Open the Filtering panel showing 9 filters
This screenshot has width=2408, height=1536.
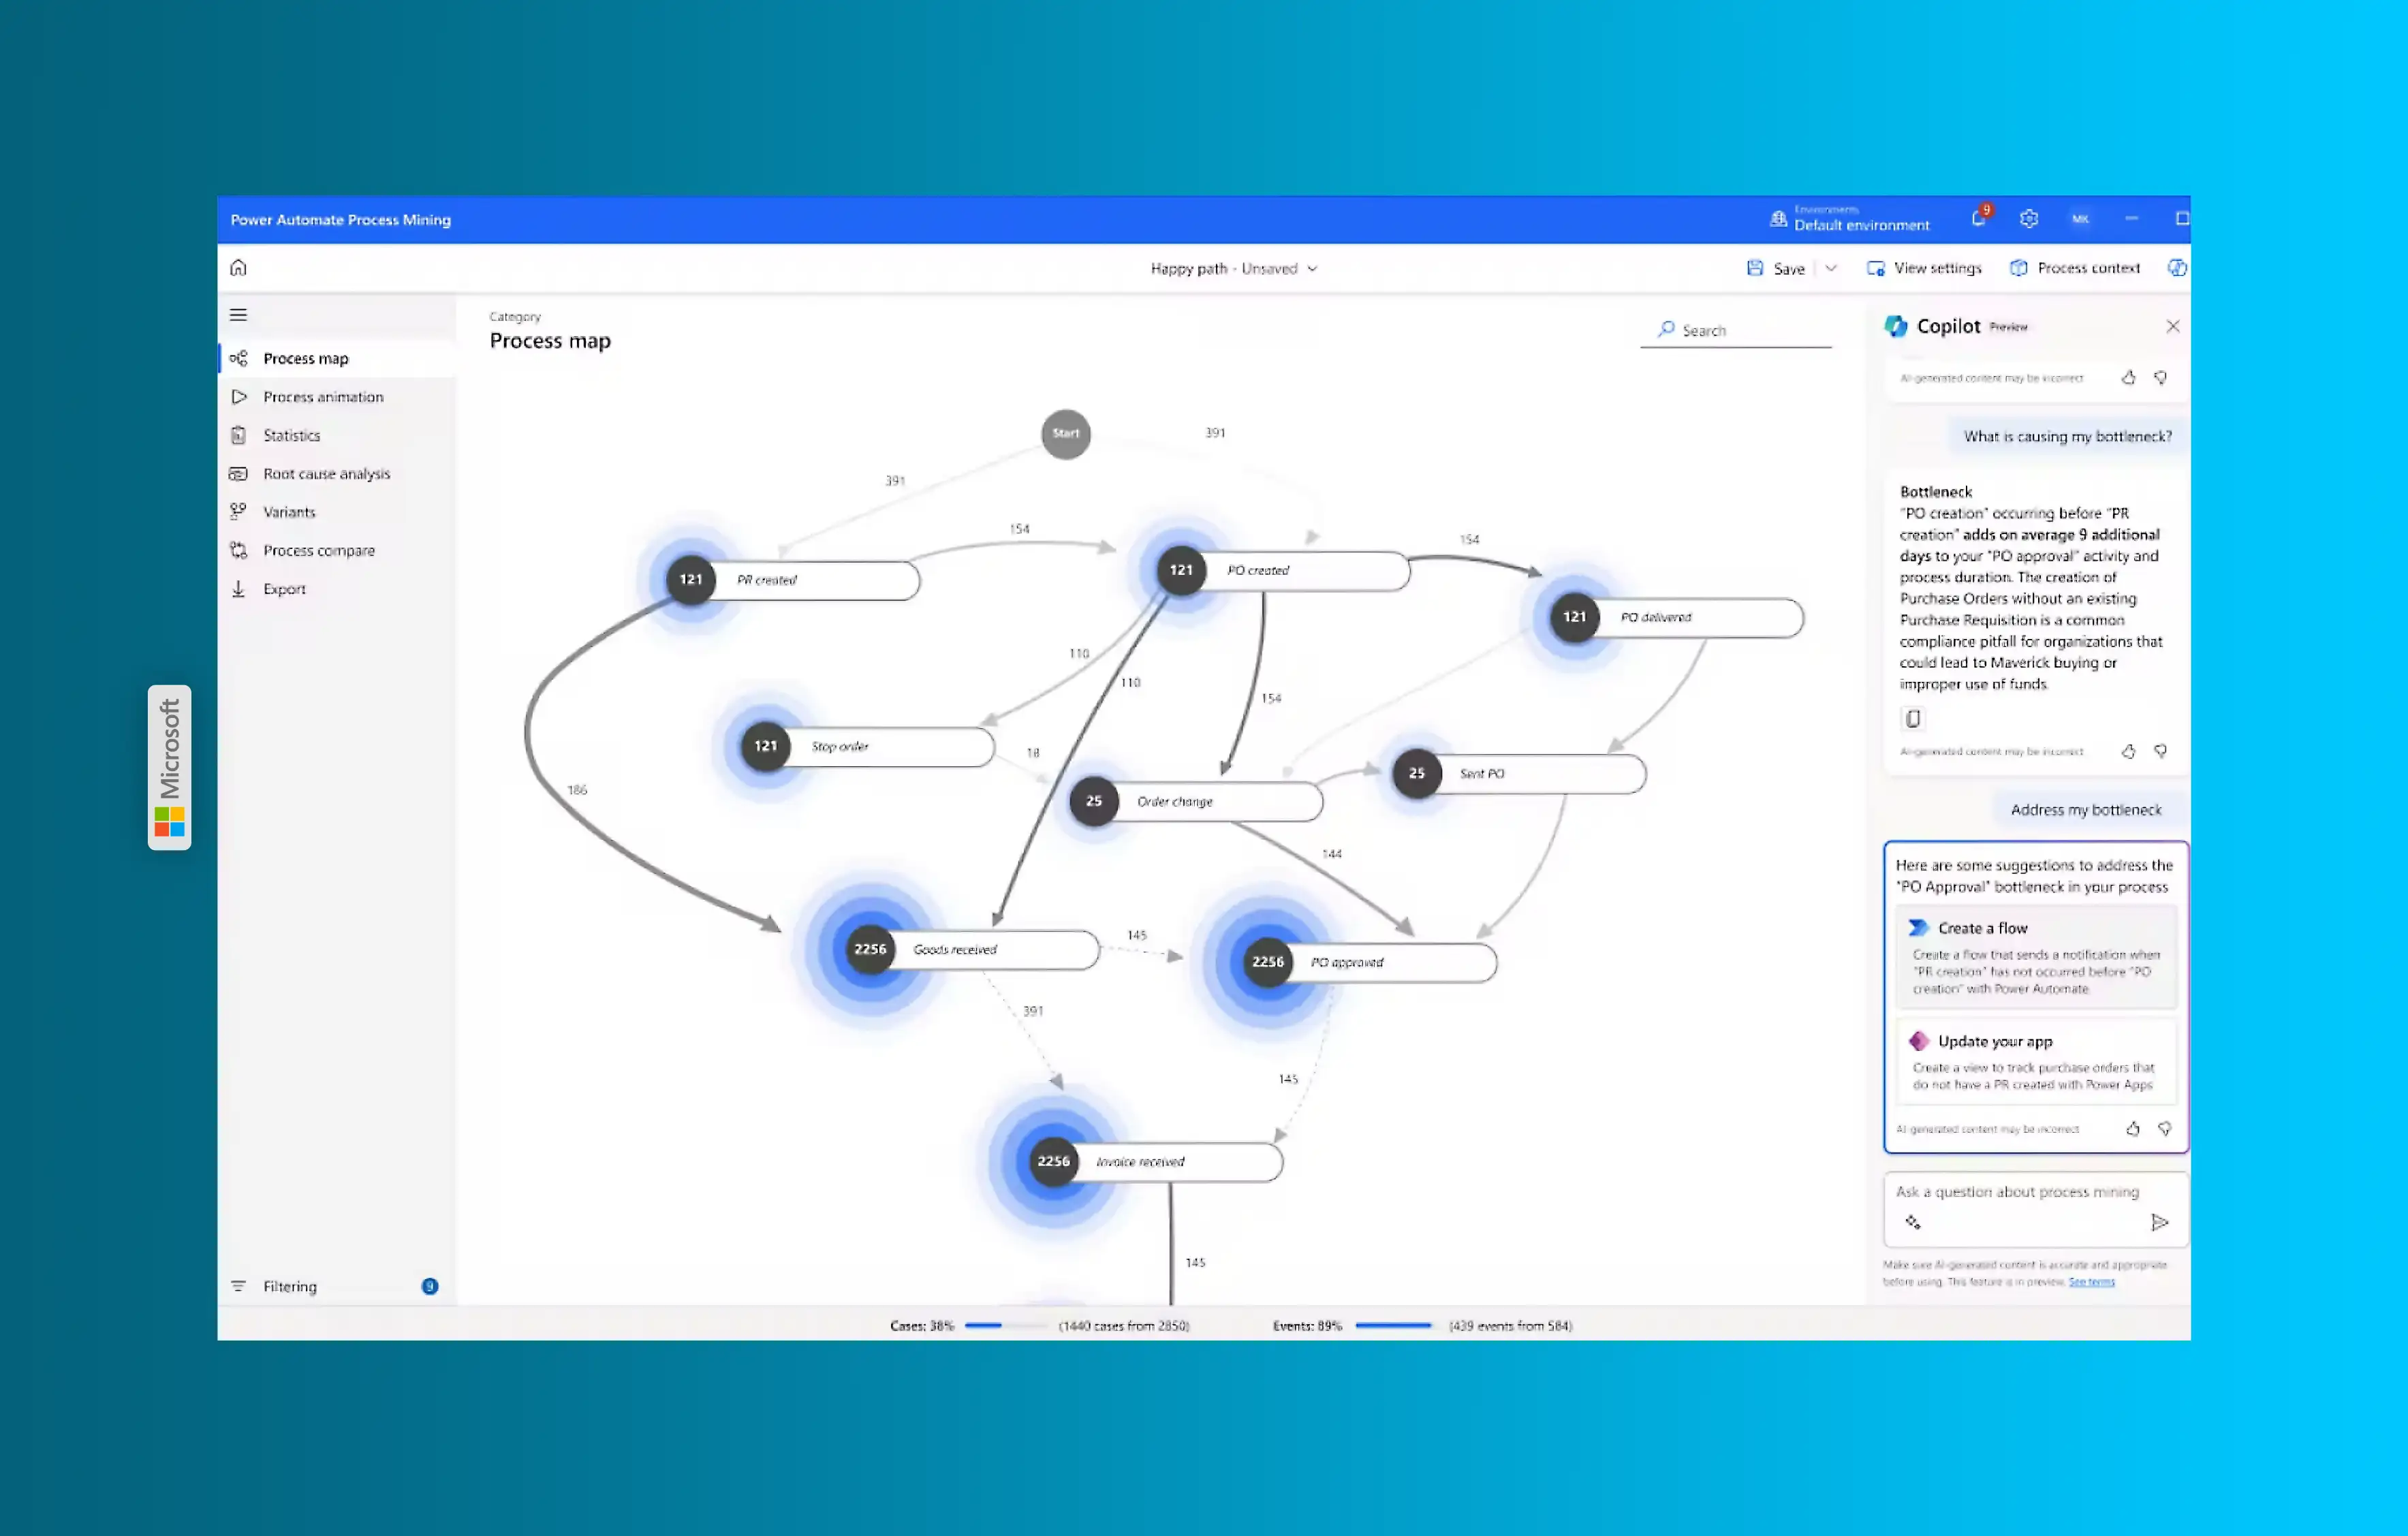289,1286
